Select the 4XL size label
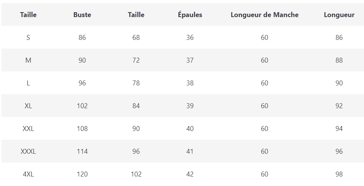 tap(28, 174)
